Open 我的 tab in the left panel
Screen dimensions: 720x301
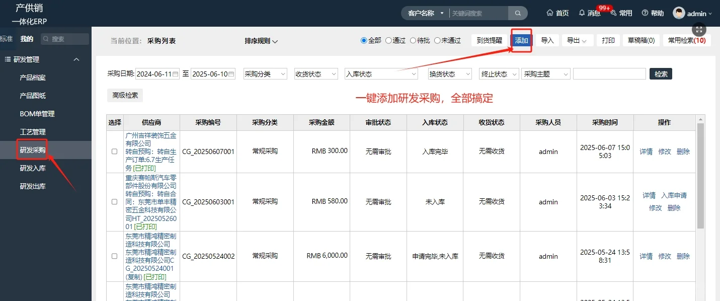[26, 38]
